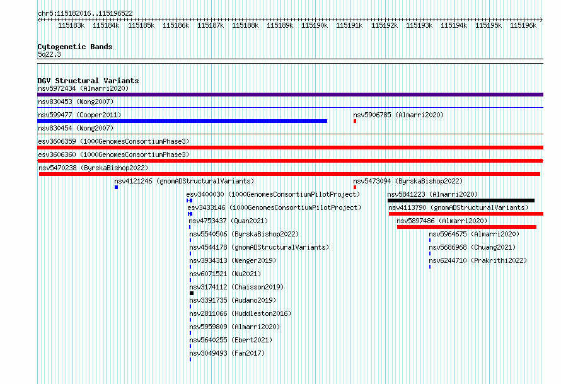This screenshot has width=561, height=384.
Task: Click red marker under nsv5906785
Action: (x=355, y=121)
